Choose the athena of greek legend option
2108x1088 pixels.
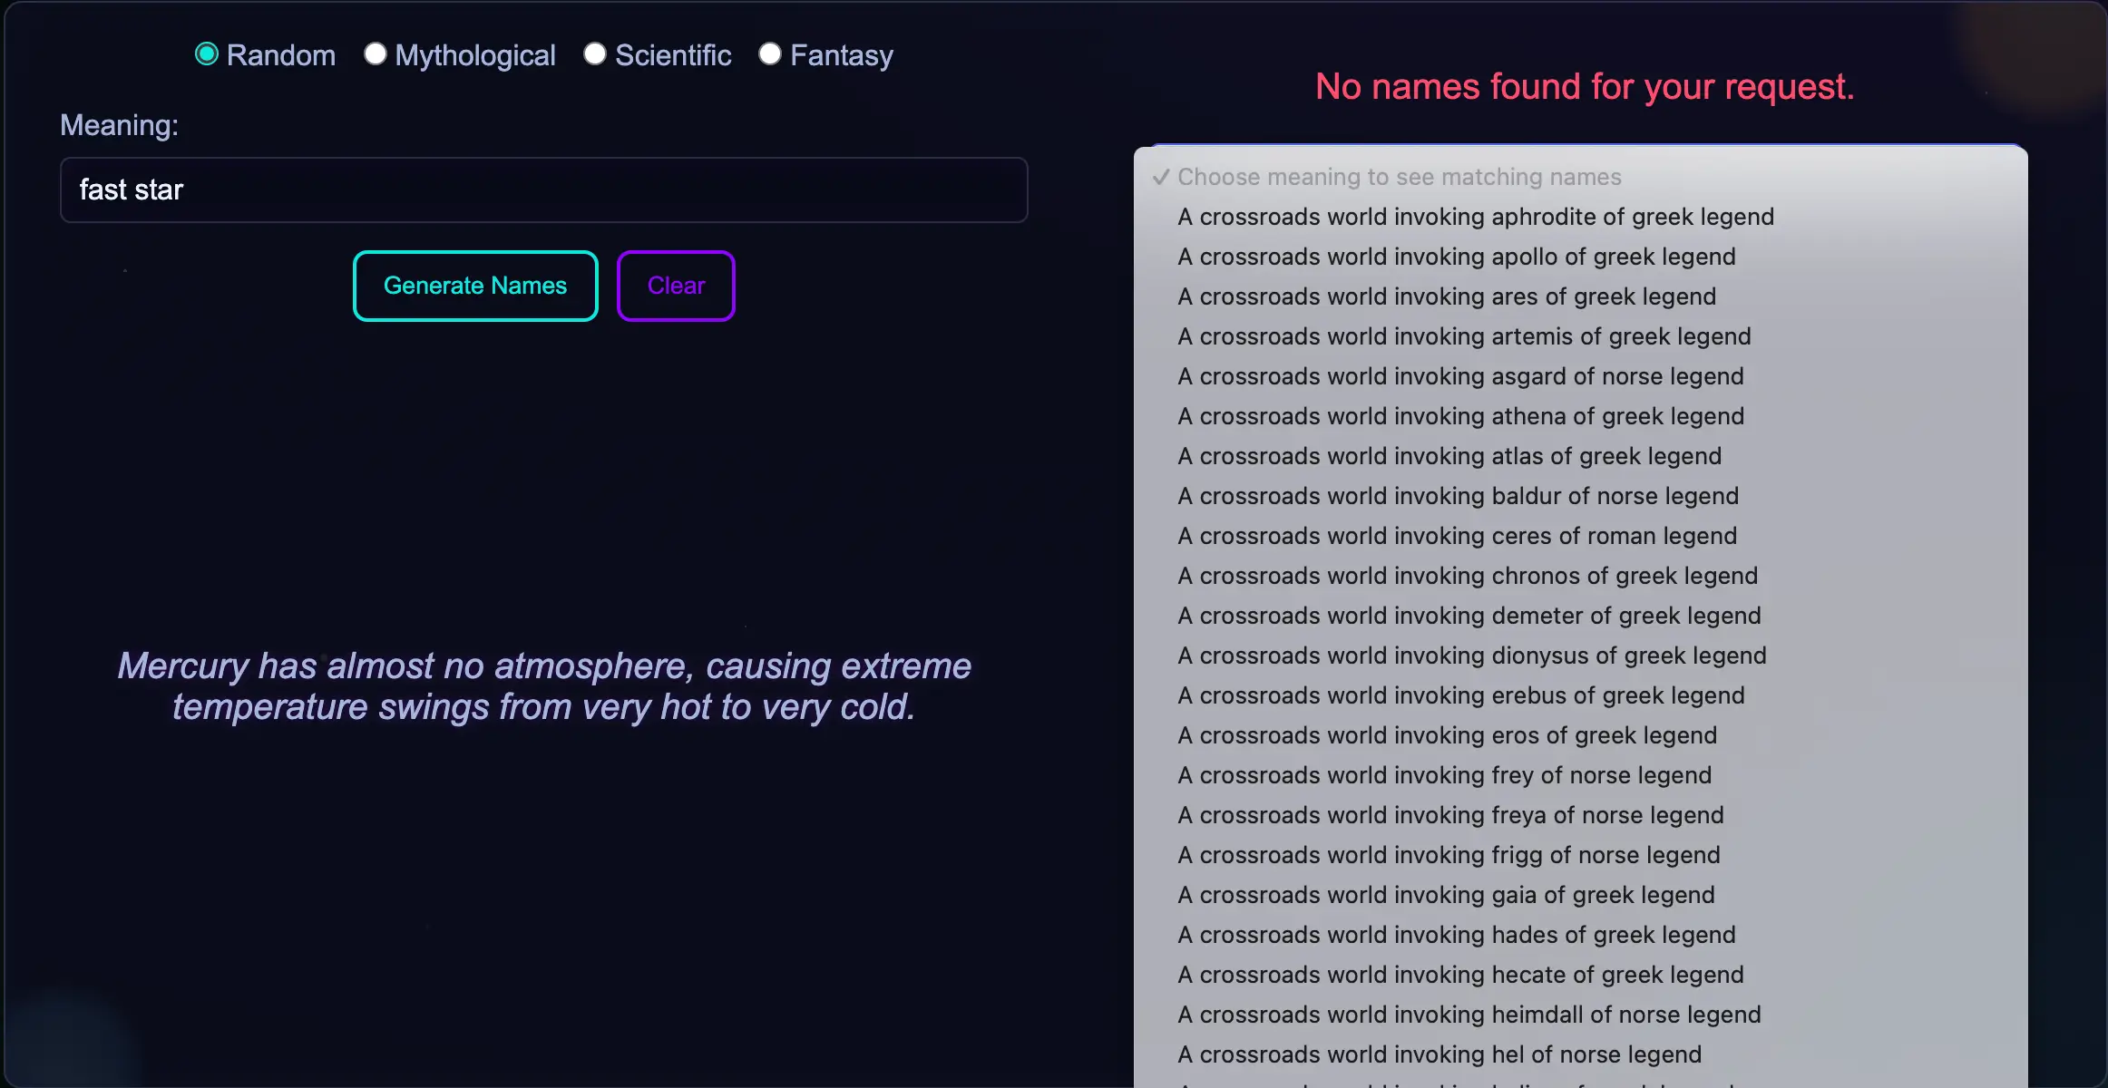pos(1460,416)
